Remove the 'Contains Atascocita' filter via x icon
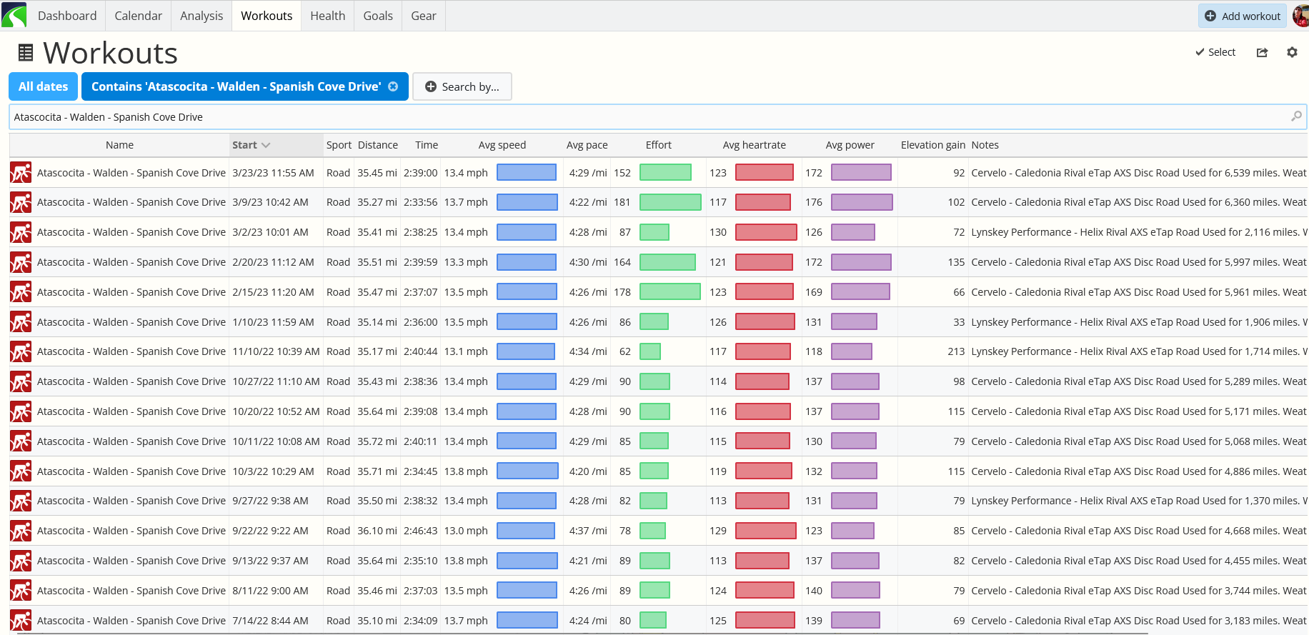 [393, 86]
